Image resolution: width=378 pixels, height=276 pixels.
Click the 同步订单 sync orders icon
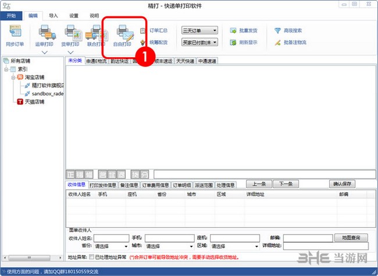[15, 32]
